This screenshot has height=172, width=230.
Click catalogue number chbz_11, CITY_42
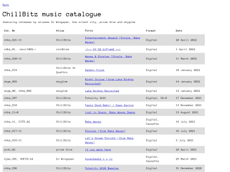click(x=17, y=122)
